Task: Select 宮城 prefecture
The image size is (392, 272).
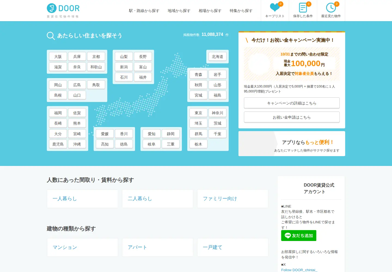Action: pos(198,95)
